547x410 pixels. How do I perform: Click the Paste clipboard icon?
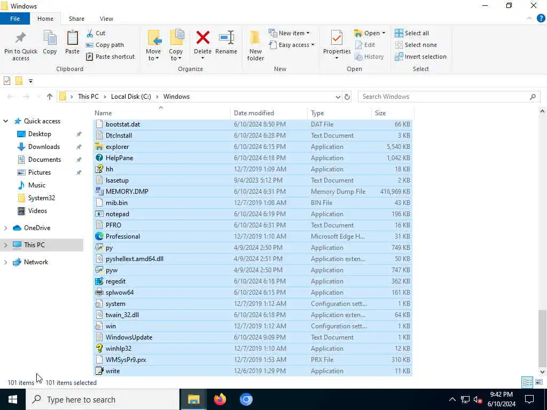coord(72,38)
